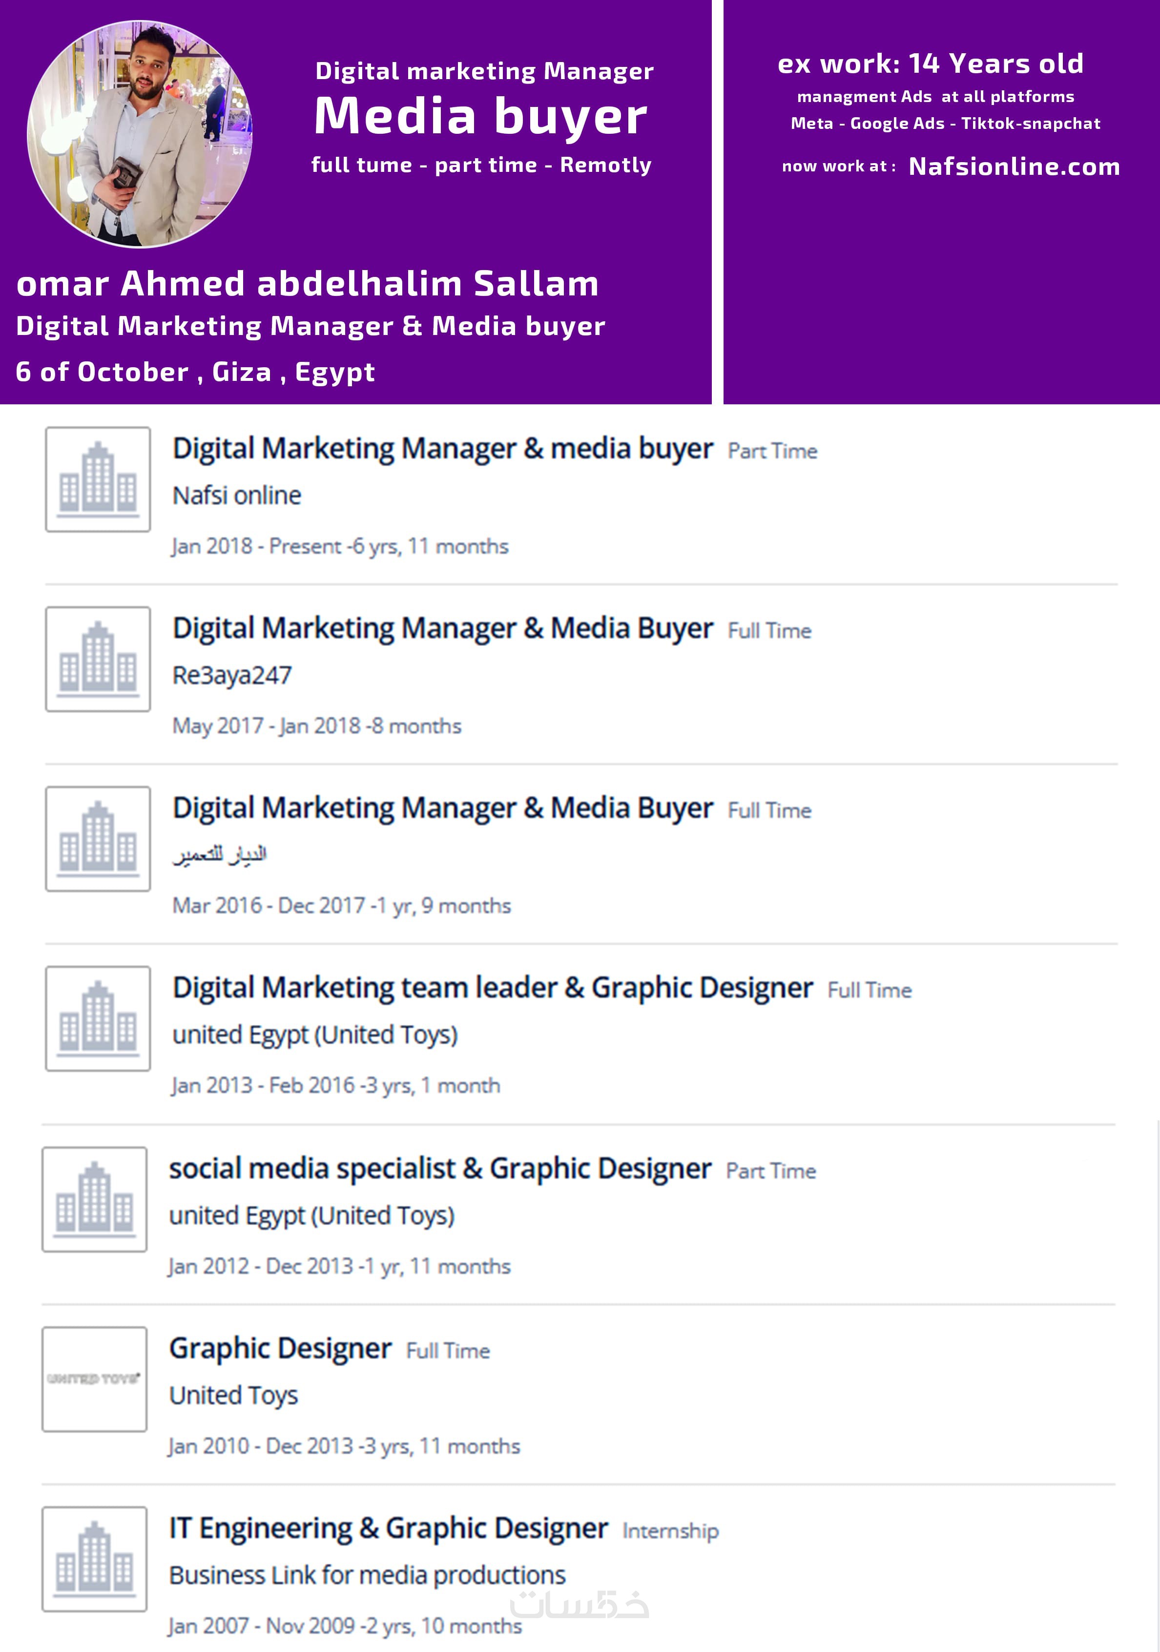The height and width of the screenshot is (1652, 1160).
Task: Click the Nafsi online company building icon
Action: [x=98, y=479]
